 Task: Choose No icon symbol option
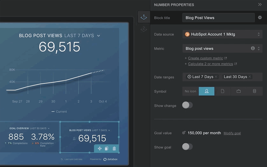click(190, 91)
